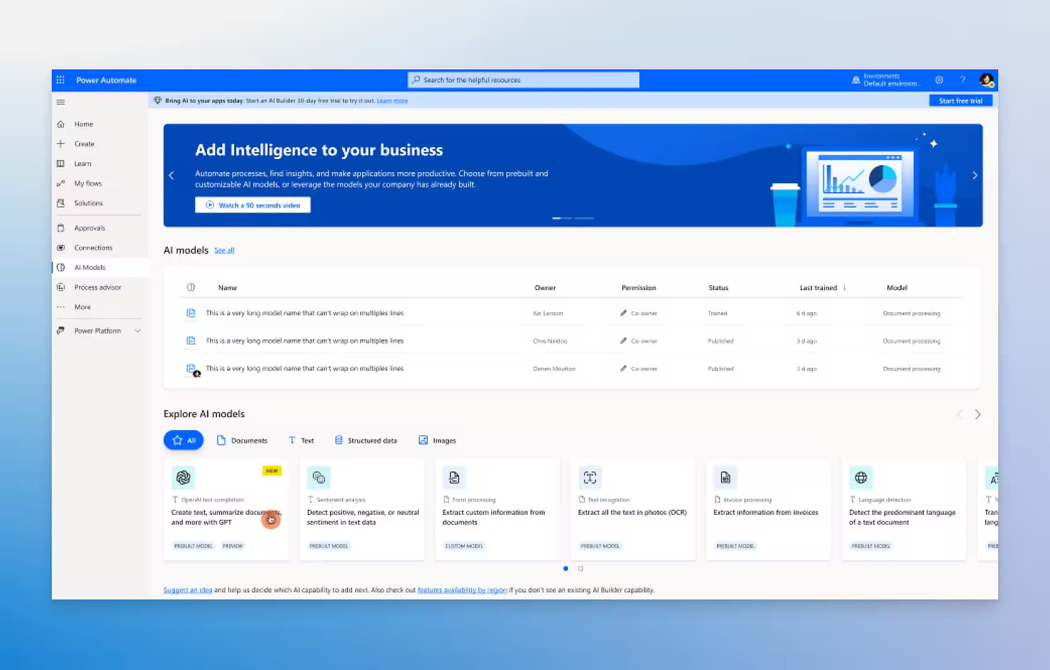Screen dimensions: 1050x670
Task: Click the Sentiment analysis model icon
Action: tap(319, 478)
